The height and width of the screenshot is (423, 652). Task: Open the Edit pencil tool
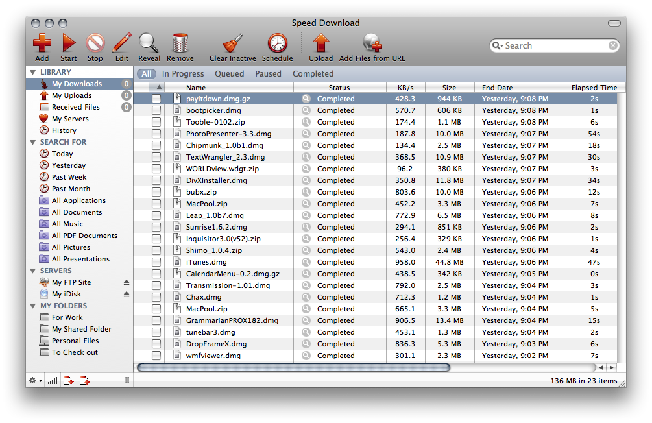[121, 44]
